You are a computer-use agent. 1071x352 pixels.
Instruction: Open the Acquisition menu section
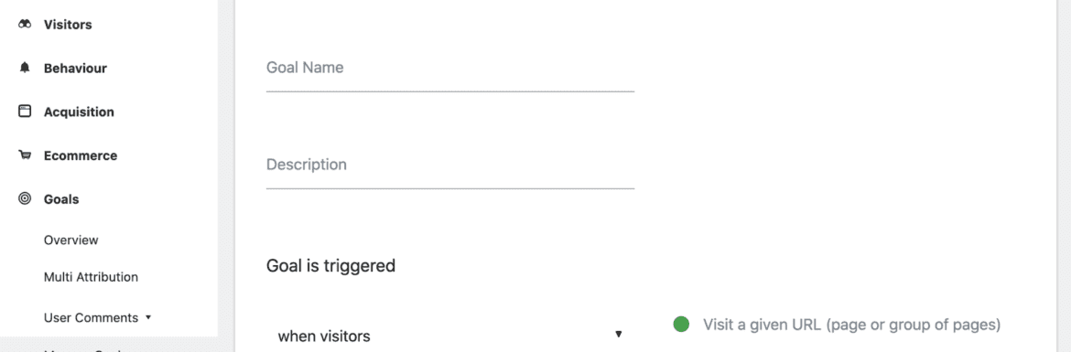[x=79, y=112]
